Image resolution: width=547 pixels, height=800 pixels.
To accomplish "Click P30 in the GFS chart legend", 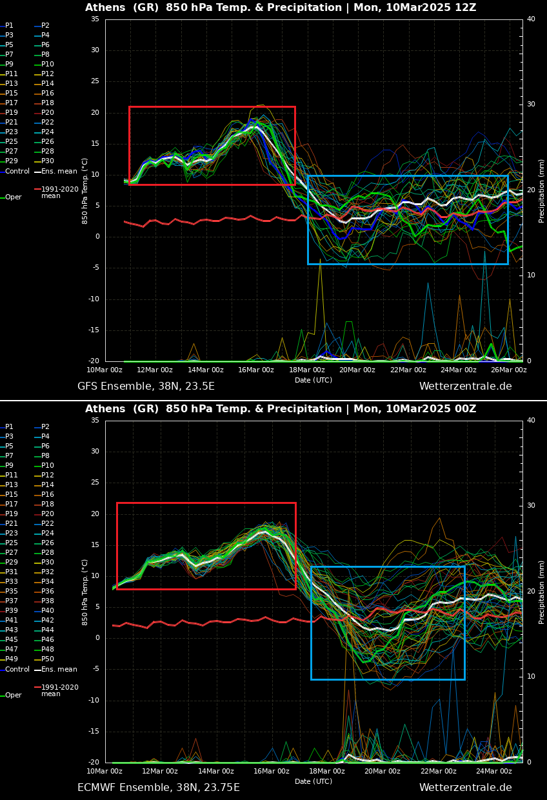I will pyautogui.click(x=47, y=161).
